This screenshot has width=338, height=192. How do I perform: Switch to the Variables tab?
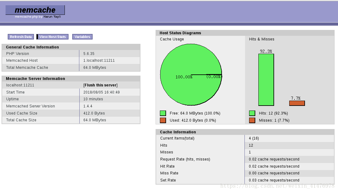click(x=82, y=37)
